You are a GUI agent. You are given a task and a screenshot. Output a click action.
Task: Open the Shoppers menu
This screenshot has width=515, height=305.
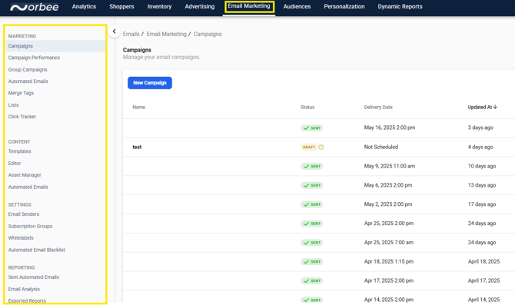121,7
